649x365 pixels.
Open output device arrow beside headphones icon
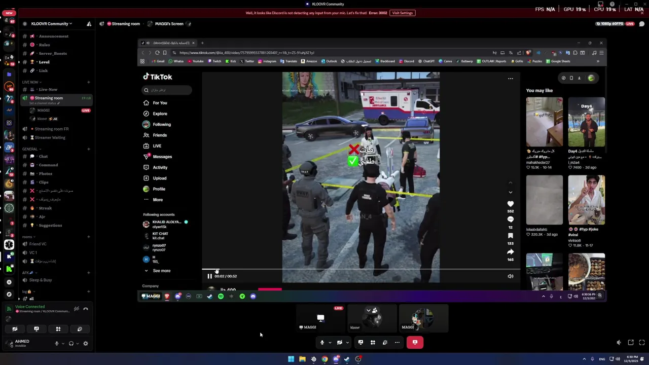[x=77, y=343]
